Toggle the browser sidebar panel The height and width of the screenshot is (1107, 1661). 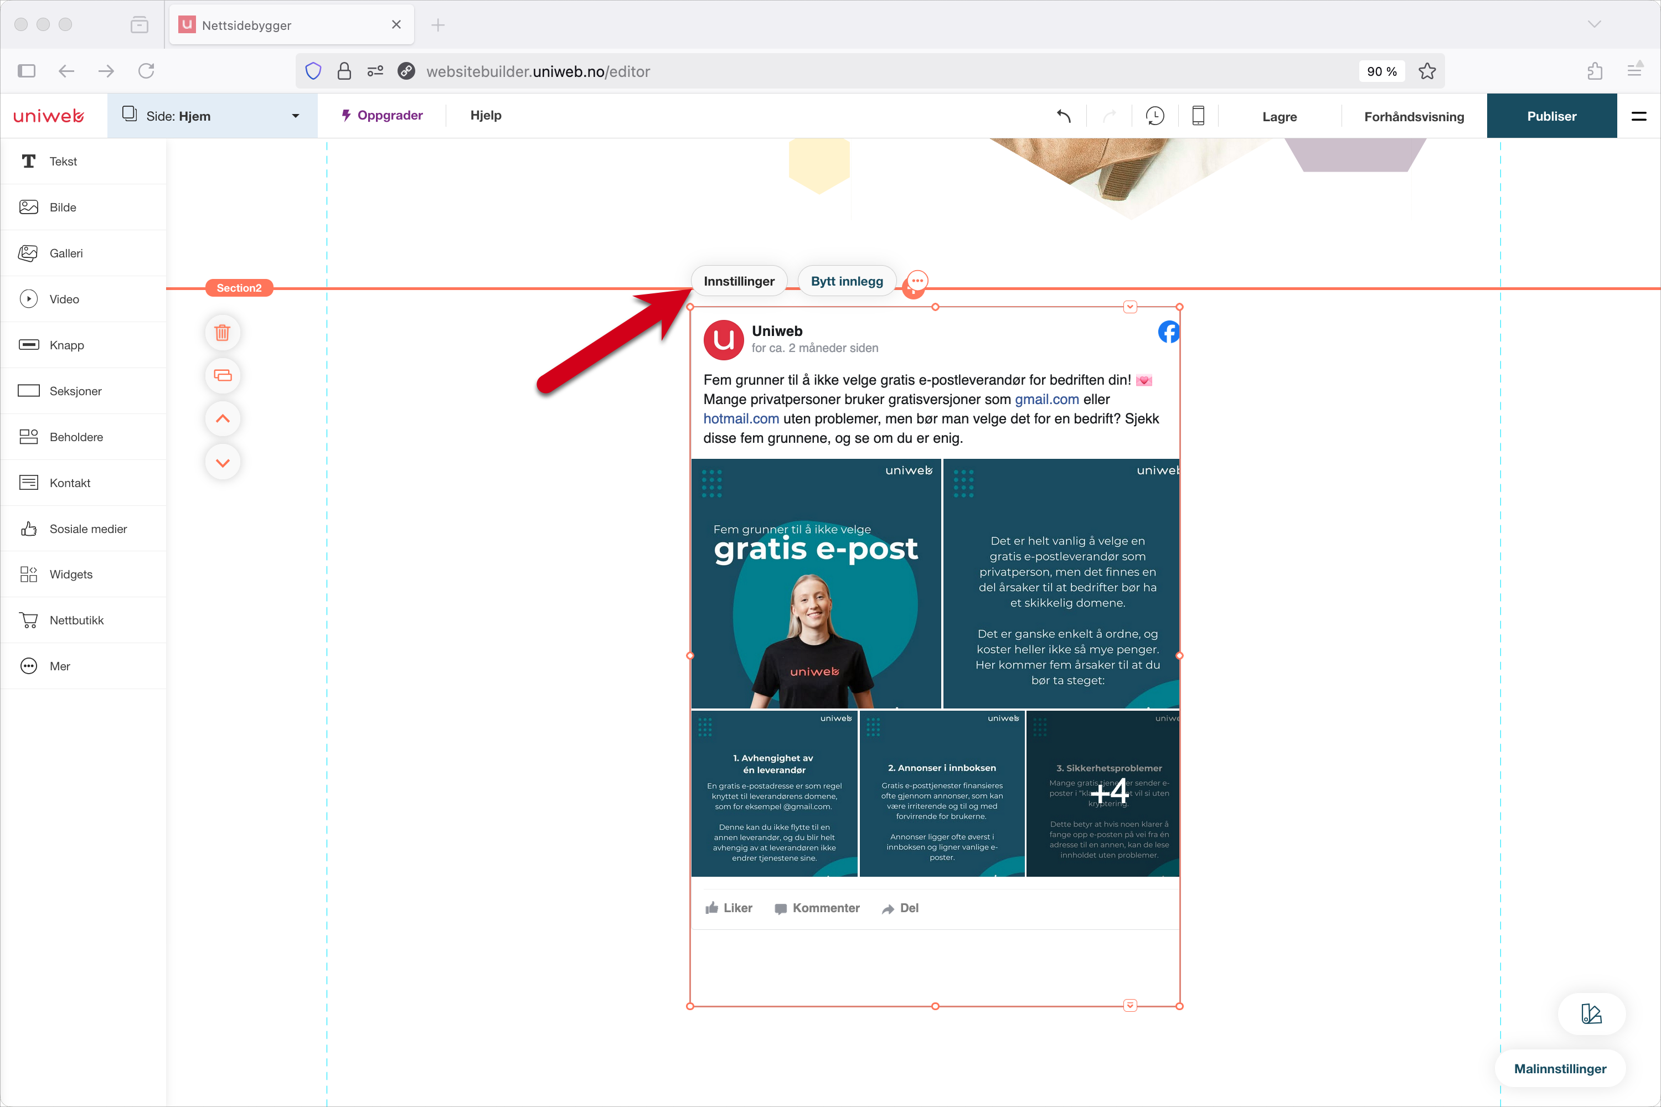[27, 71]
